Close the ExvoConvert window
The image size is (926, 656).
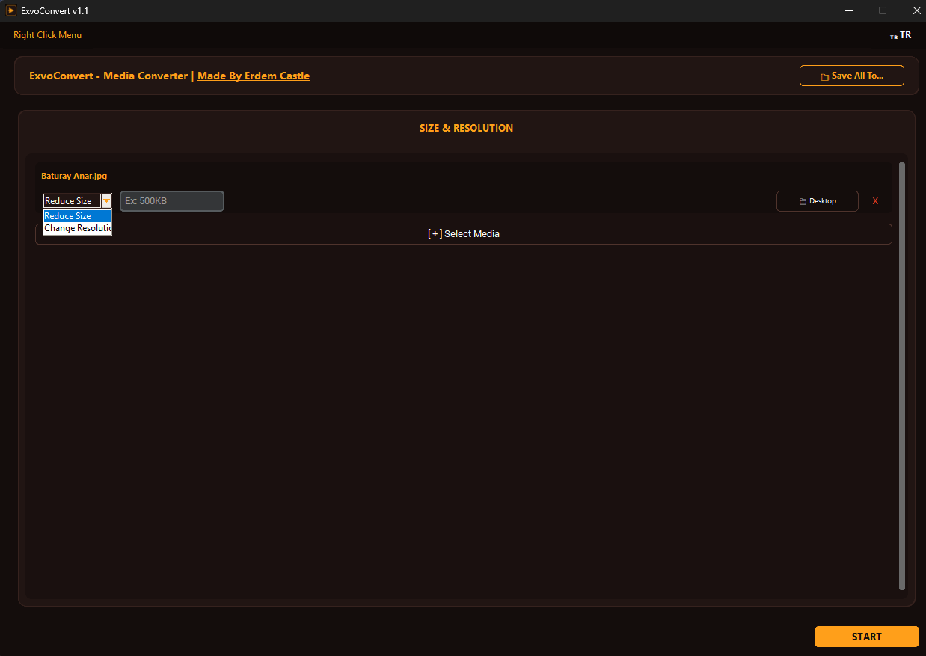(916, 10)
